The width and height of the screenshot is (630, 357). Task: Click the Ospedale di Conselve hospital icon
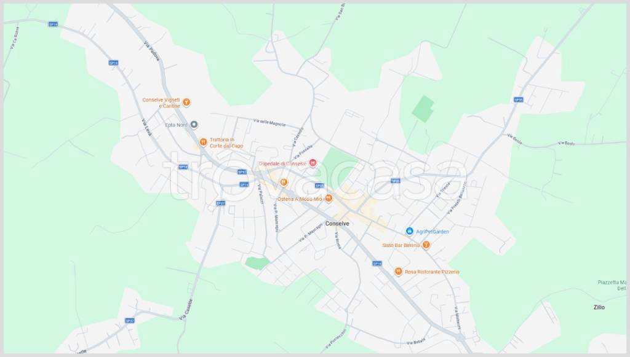[313, 163]
